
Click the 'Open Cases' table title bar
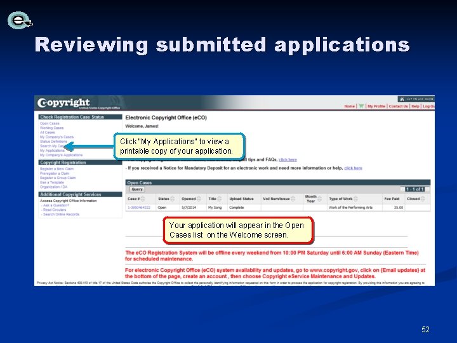278,182
